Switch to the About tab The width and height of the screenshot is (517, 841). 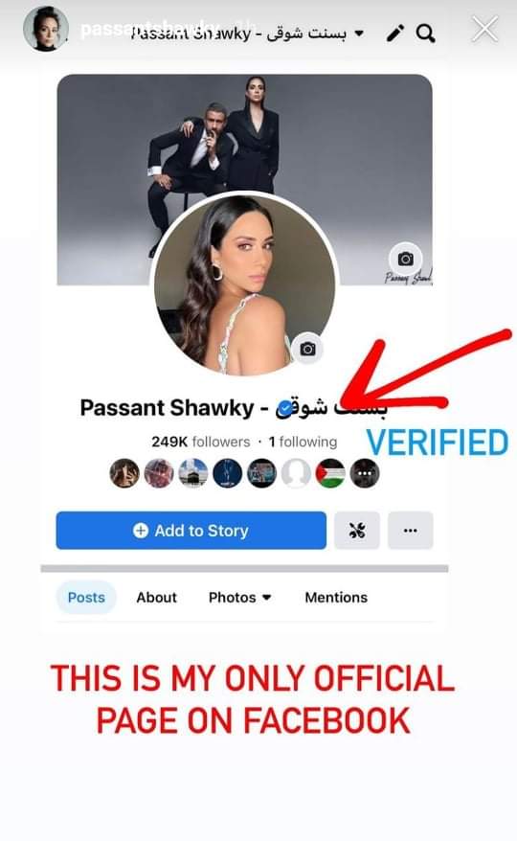(156, 598)
